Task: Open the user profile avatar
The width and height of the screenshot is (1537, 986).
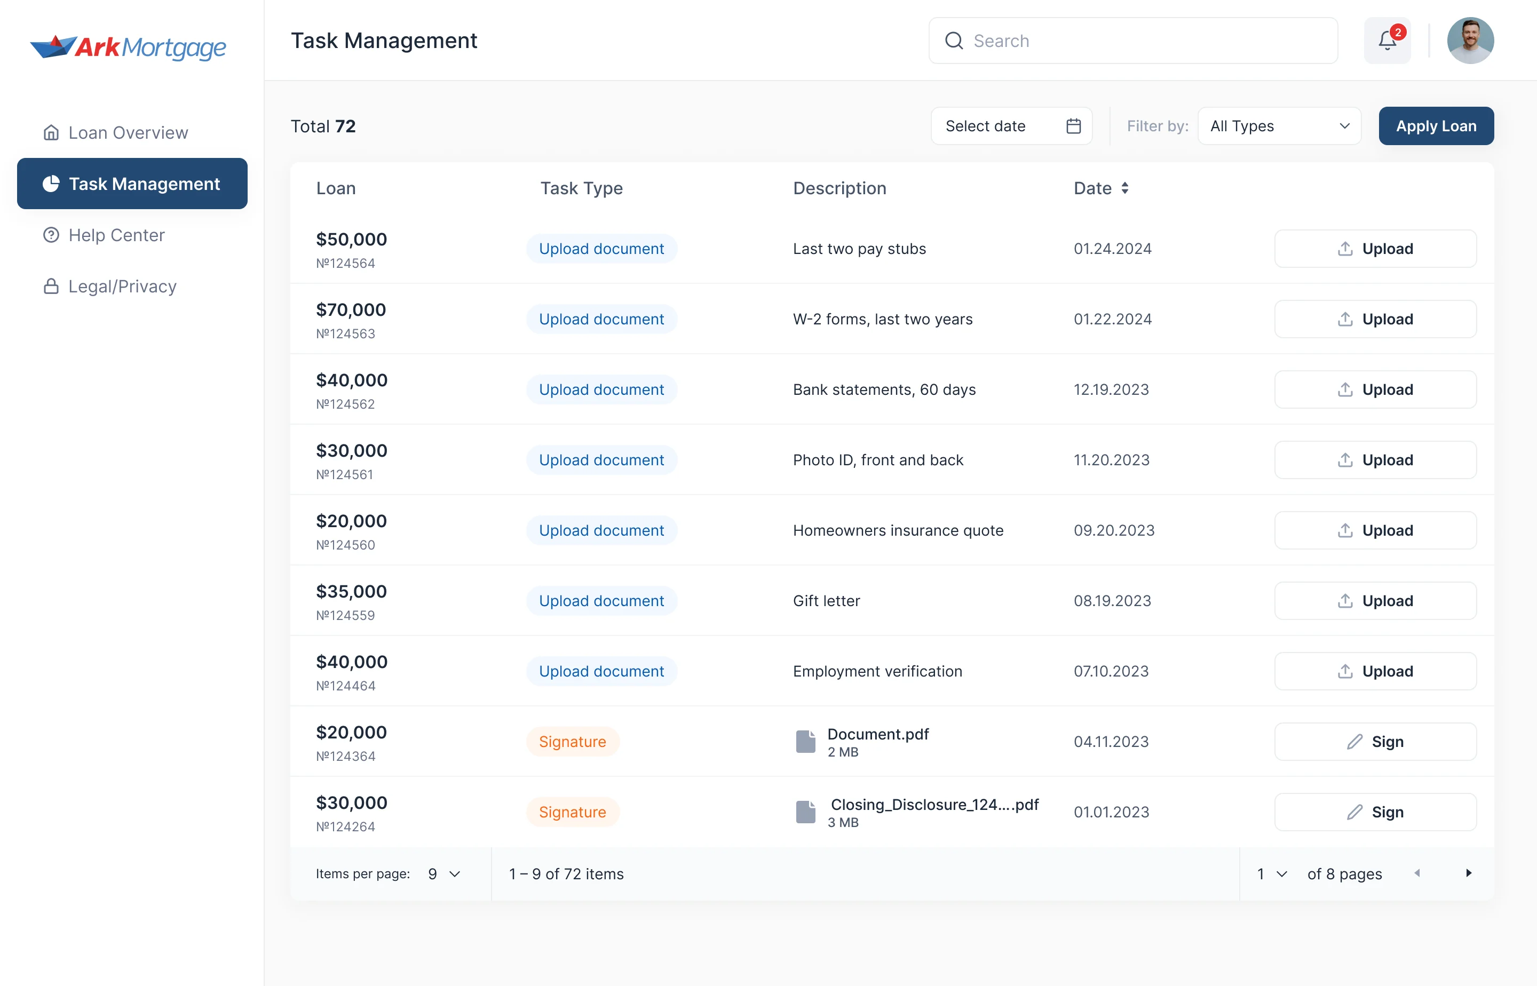Action: click(1470, 41)
